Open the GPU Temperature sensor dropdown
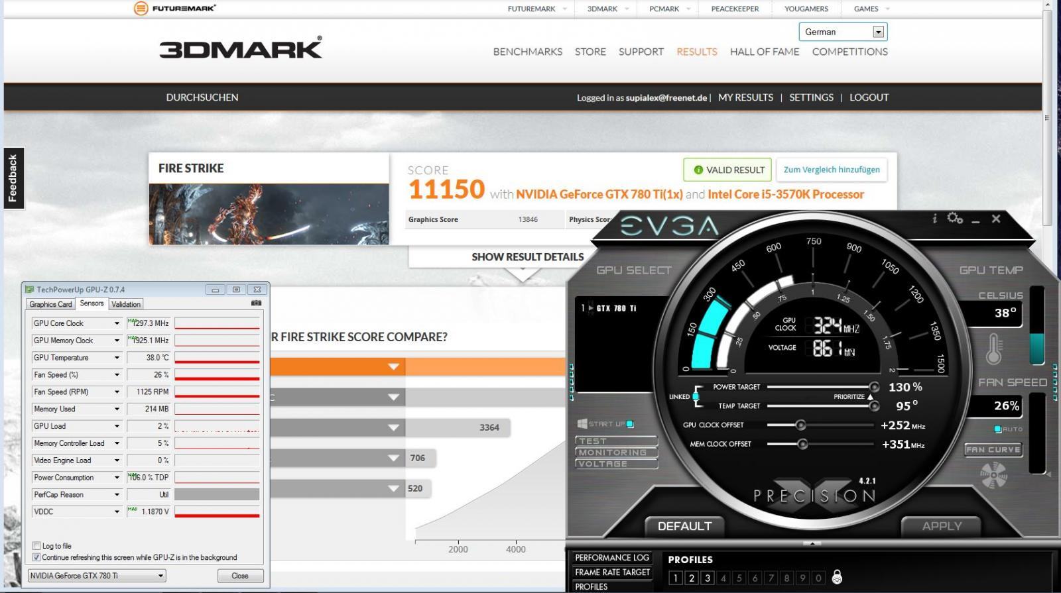Screen dimensions: 1061x593 tap(117, 358)
